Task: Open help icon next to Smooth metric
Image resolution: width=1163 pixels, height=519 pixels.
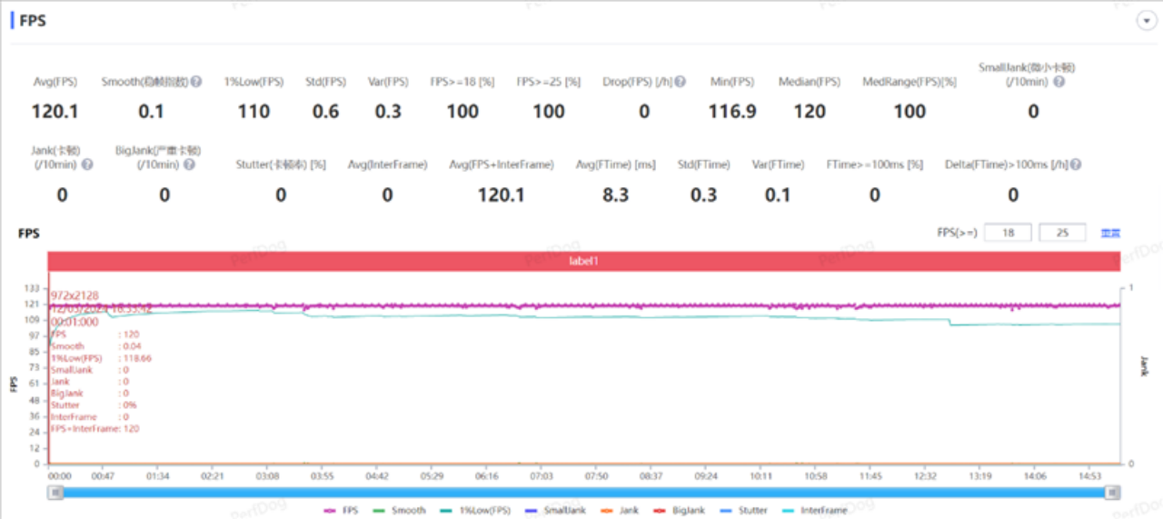Action: coord(196,82)
